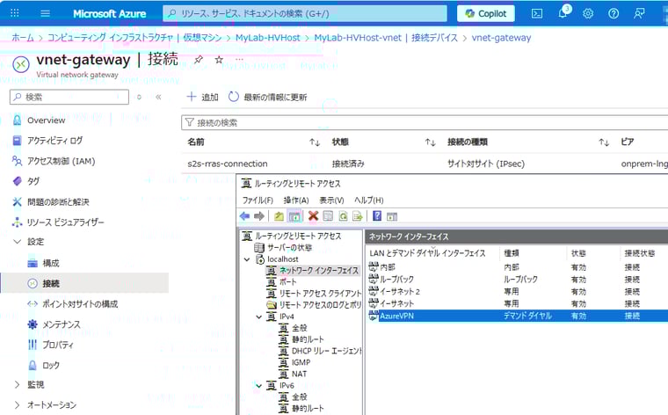Click Export list icon in RRAS toolbar

358,216
